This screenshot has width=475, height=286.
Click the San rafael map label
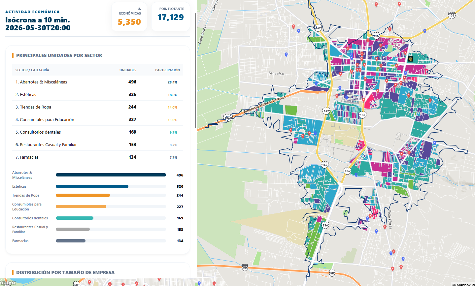(276, 73)
